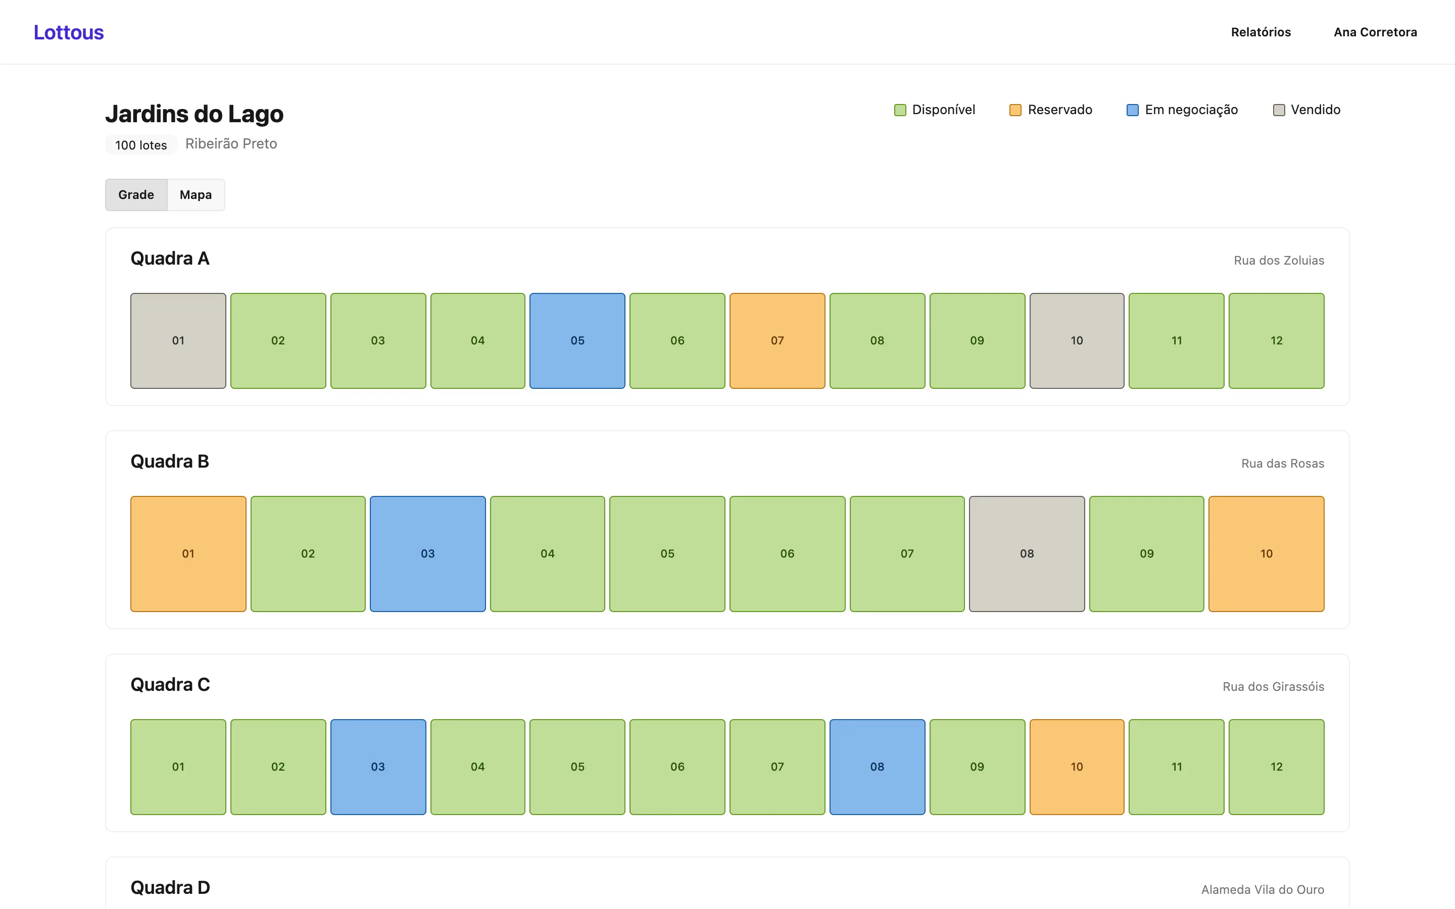Open blue lot 08 in Quadra C
The width and height of the screenshot is (1455, 909).
(x=877, y=767)
